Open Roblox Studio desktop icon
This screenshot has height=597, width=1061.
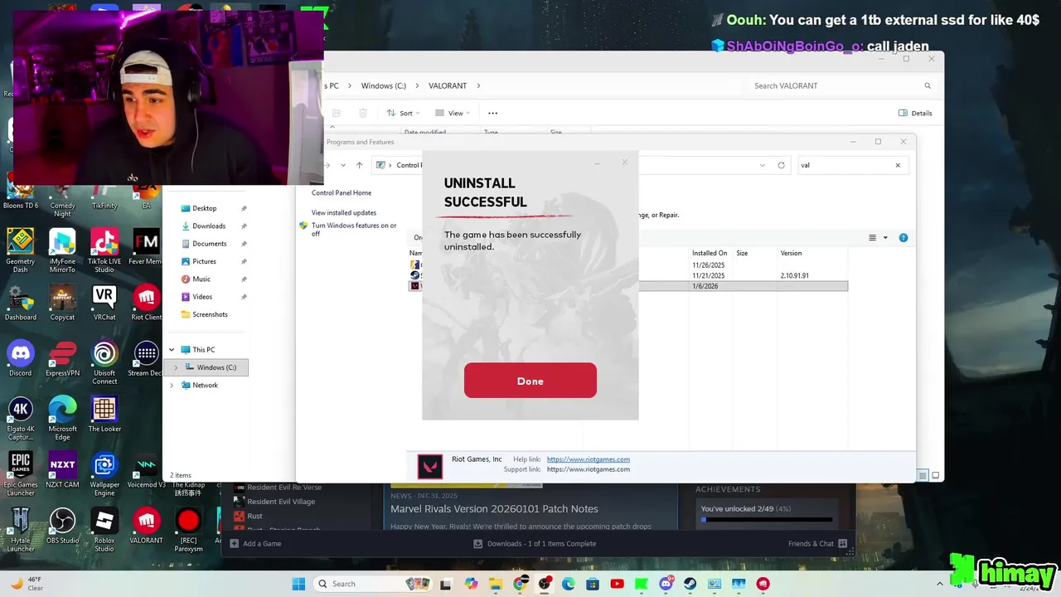click(x=104, y=529)
